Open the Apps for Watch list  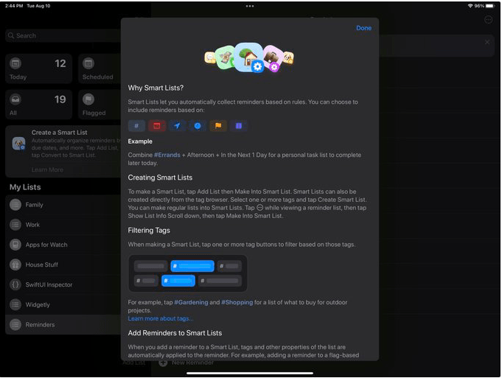pos(46,245)
